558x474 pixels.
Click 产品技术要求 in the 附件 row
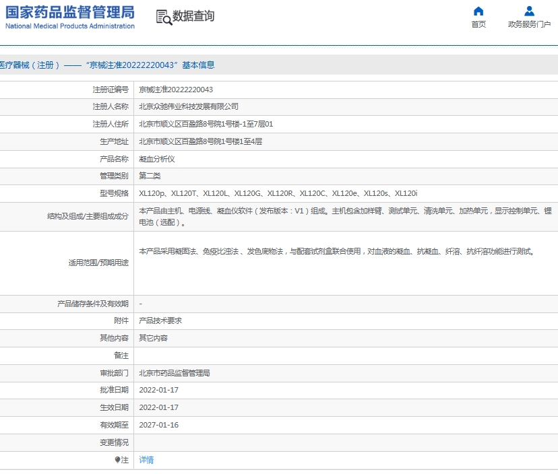[x=160, y=320]
